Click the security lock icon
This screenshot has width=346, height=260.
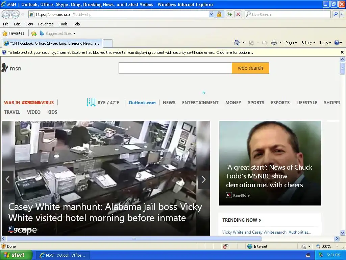219,15
